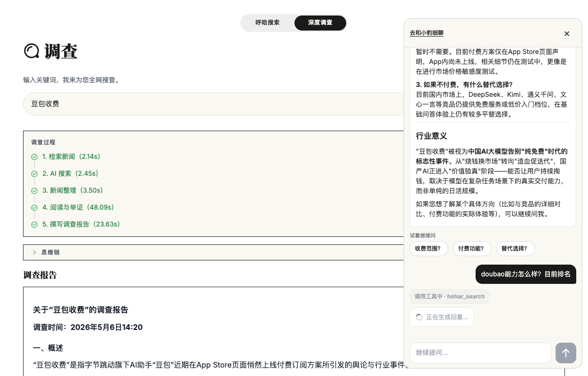Click report title 关于“豆包收费”的调查报告
This screenshot has width=588, height=376.
[x=80, y=310]
